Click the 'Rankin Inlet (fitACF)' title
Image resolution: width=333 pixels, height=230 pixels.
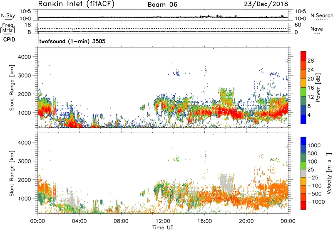coord(76,4)
